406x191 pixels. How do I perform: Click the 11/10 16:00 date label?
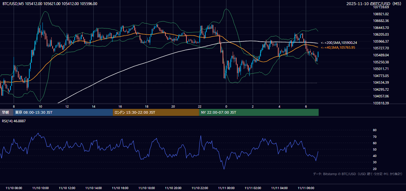click(120, 188)
